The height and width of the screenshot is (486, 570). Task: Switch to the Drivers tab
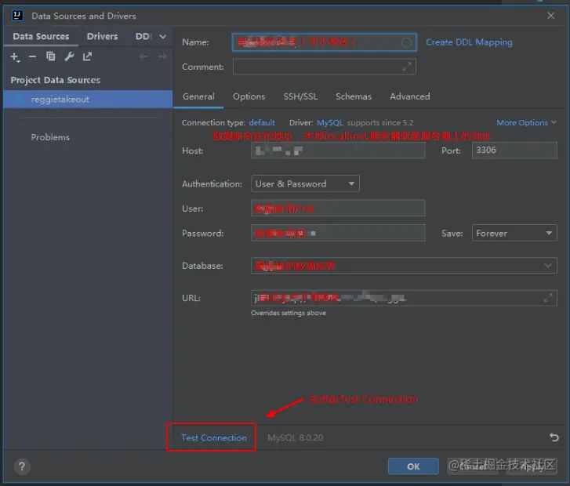click(x=102, y=37)
